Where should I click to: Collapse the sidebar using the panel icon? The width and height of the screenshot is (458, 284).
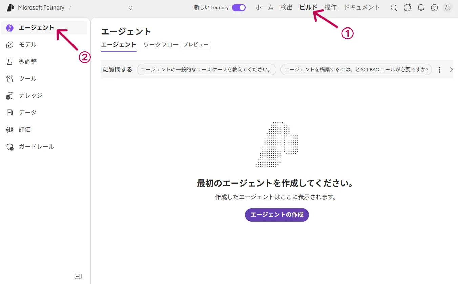(x=78, y=277)
